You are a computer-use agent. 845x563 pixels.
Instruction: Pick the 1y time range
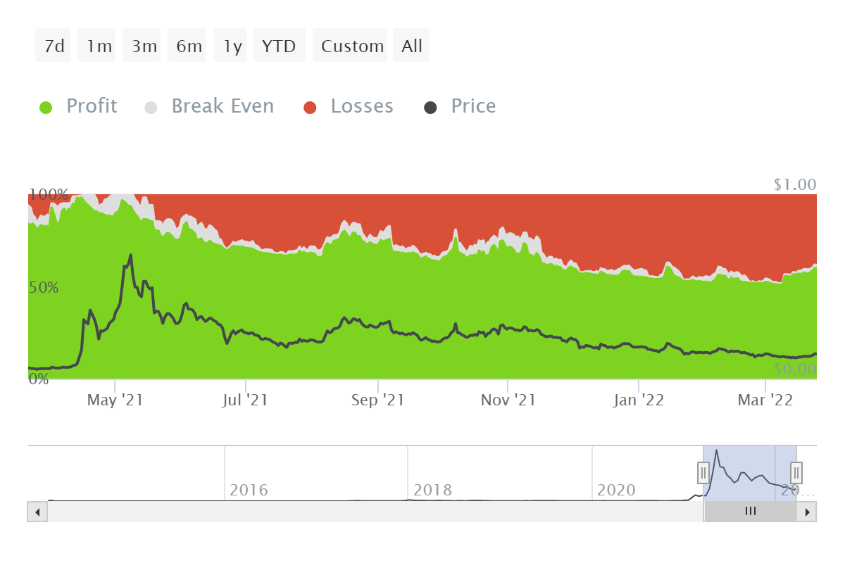tap(232, 46)
